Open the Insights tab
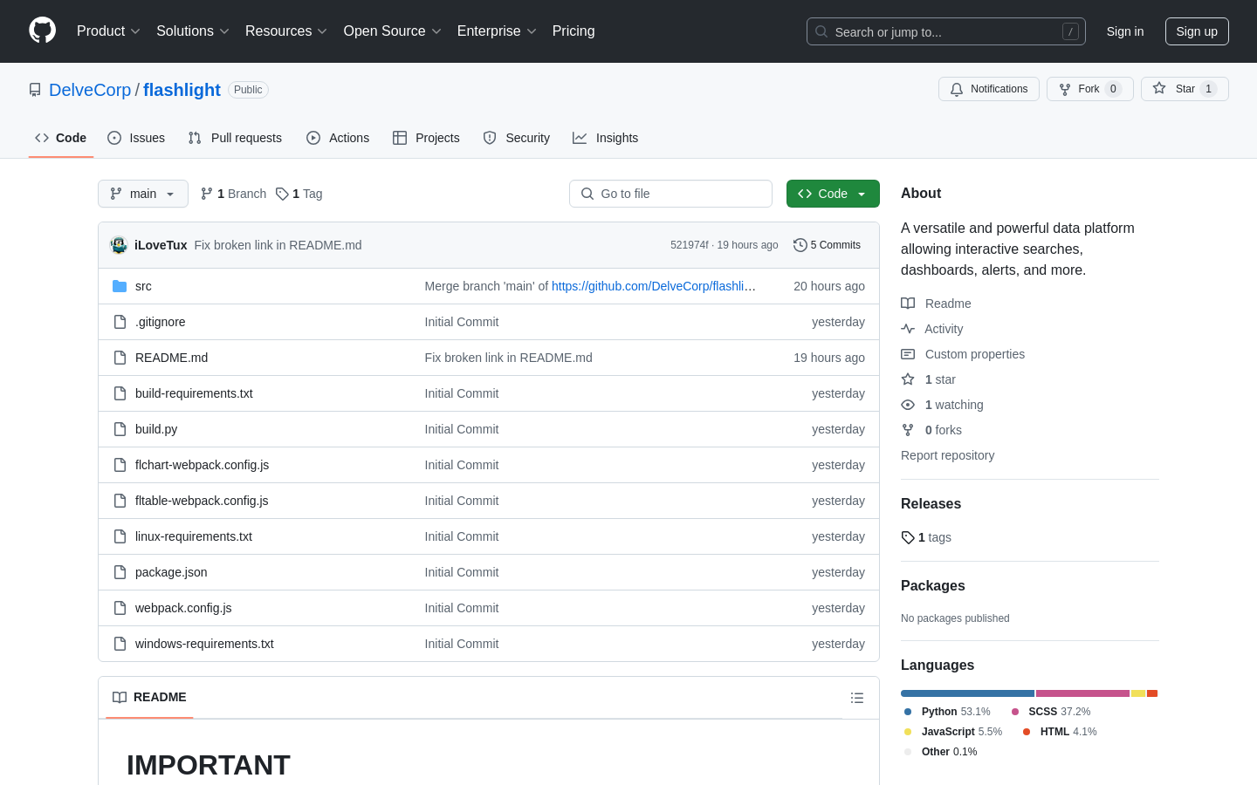This screenshot has height=785, width=1257. point(606,138)
